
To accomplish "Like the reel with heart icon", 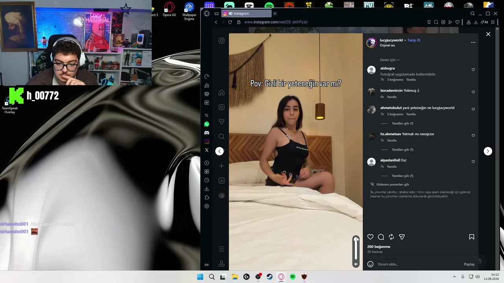I will pyautogui.click(x=371, y=237).
